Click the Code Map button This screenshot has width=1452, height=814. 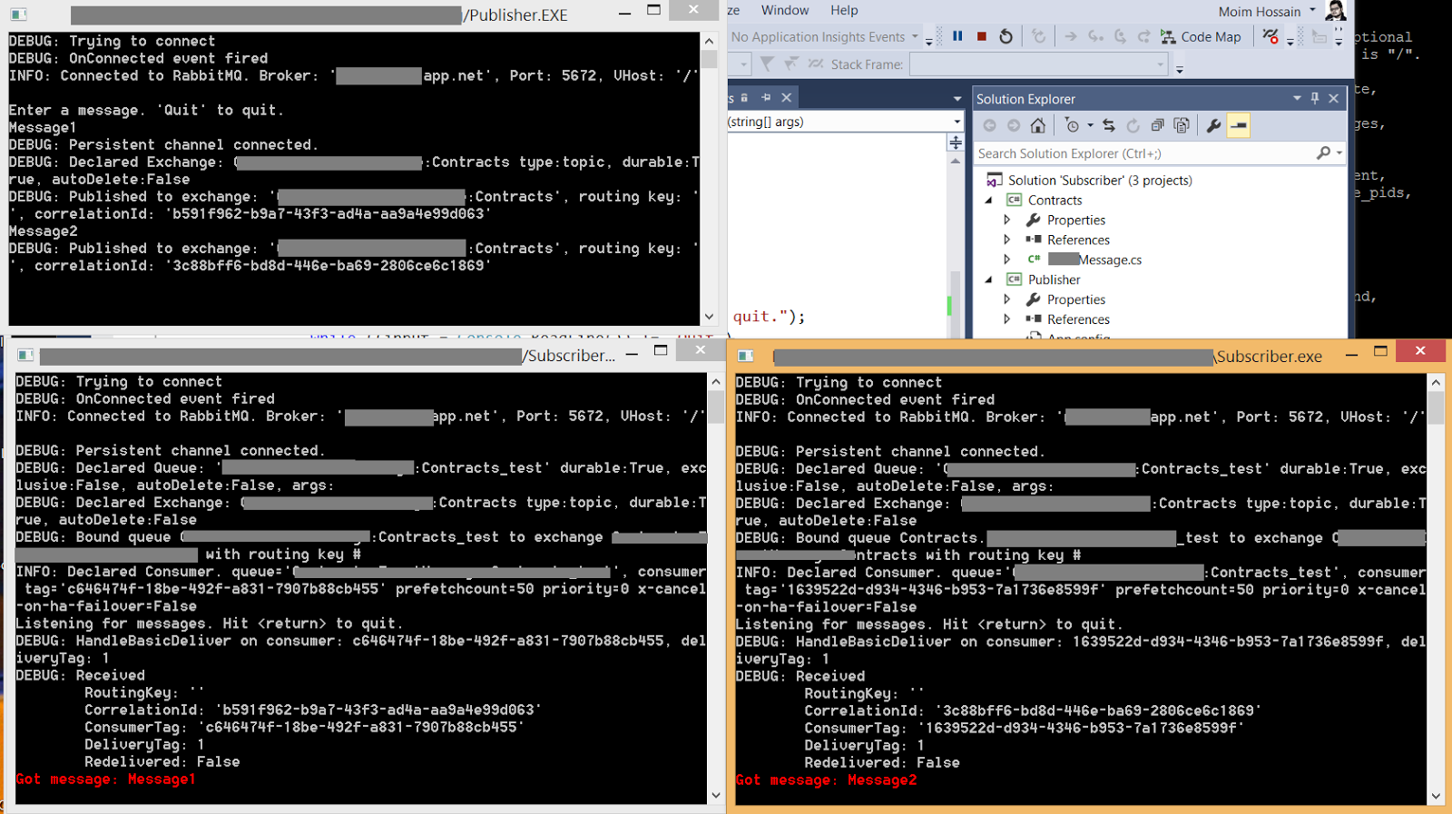click(1201, 36)
